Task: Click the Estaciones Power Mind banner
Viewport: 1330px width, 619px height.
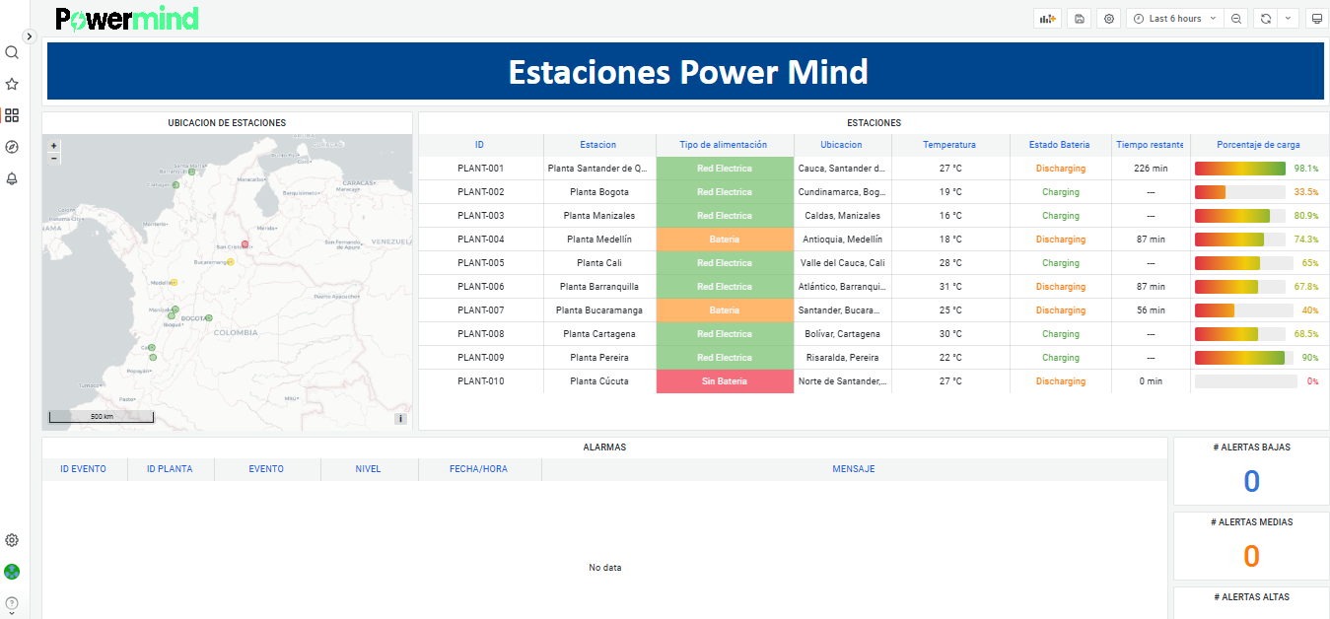Action: pos(685,71)
